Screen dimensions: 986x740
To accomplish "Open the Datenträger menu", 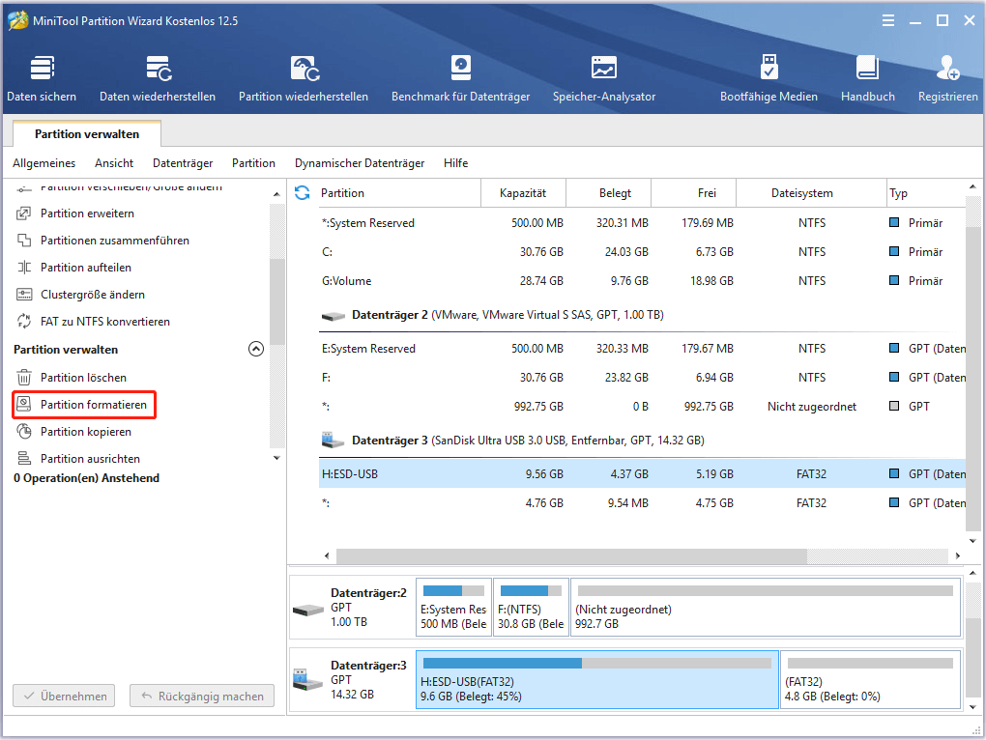I will coord(183,163).
